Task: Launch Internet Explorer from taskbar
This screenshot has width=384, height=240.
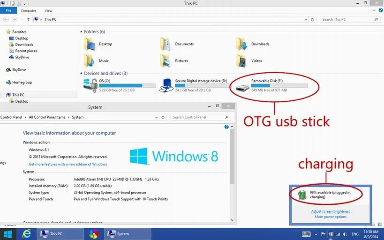Action: tap(26, 234)
